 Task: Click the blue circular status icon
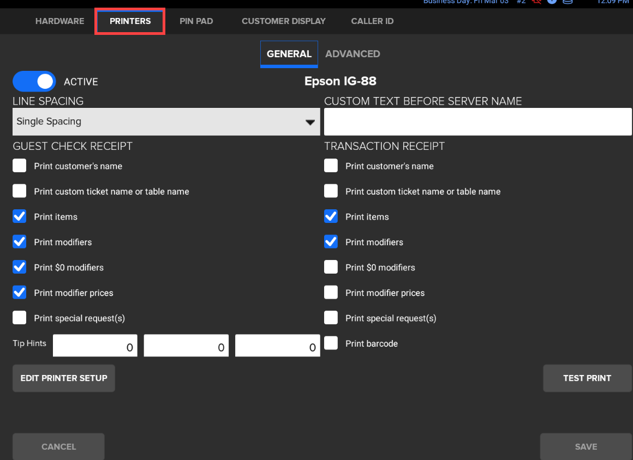click(552, 2)
